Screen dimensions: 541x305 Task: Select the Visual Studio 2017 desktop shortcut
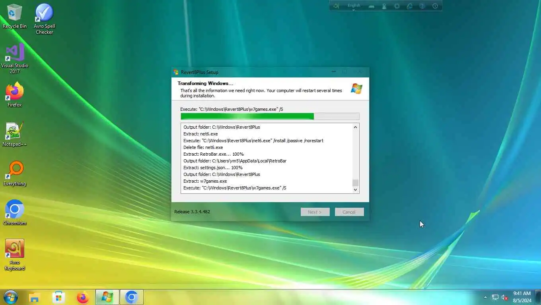15,58
